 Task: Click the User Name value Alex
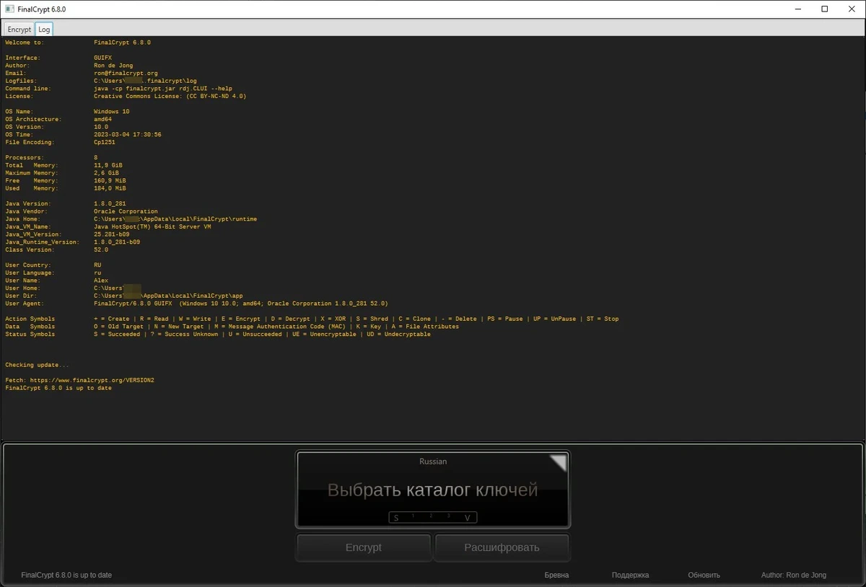point(101,281)
